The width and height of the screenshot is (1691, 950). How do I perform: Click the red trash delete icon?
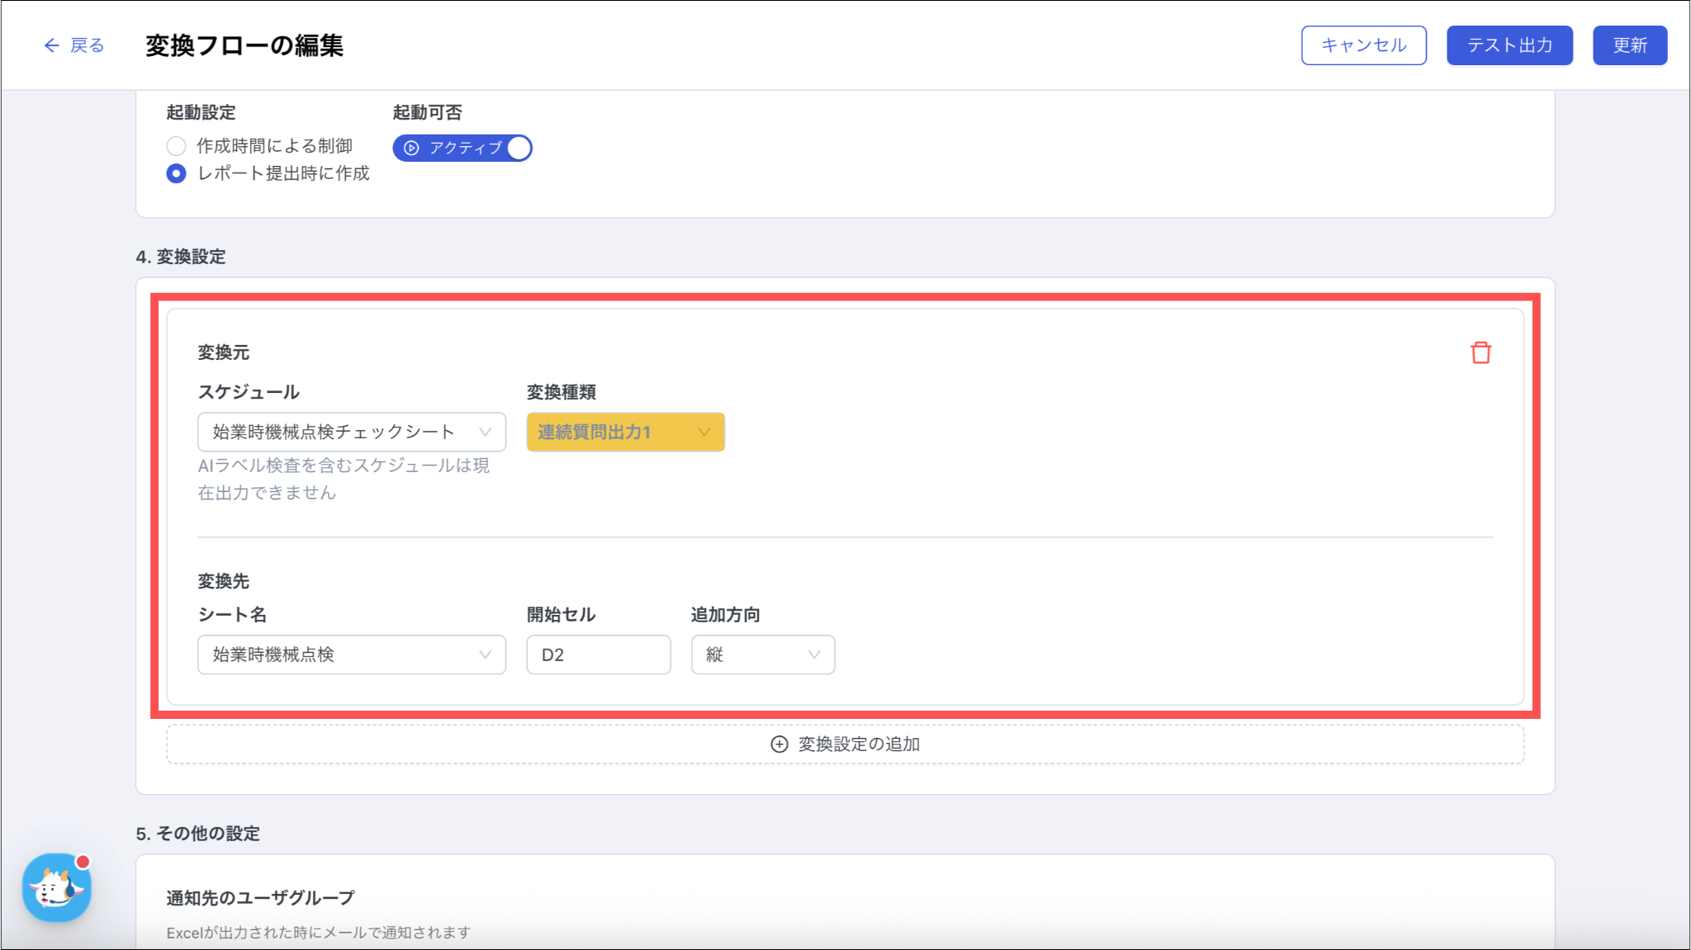[1480, 352]
